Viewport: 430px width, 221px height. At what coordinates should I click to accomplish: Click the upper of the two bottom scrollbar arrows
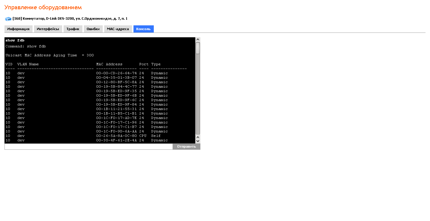pyautogui.click(x=198, y=137)
